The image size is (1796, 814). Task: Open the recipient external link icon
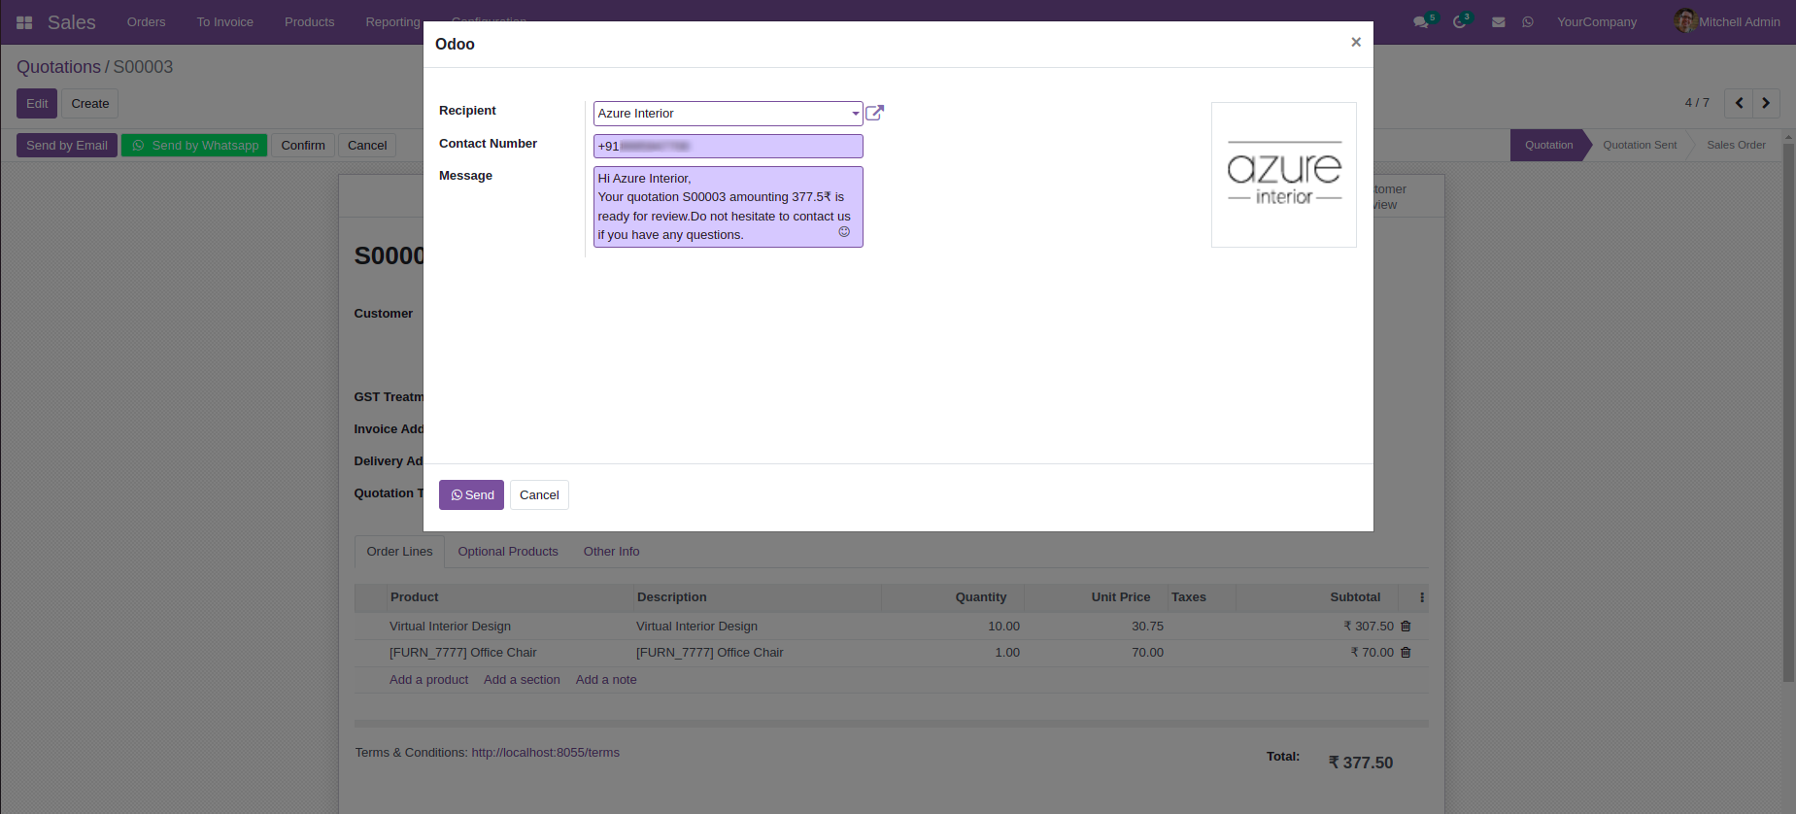point(874,113)
